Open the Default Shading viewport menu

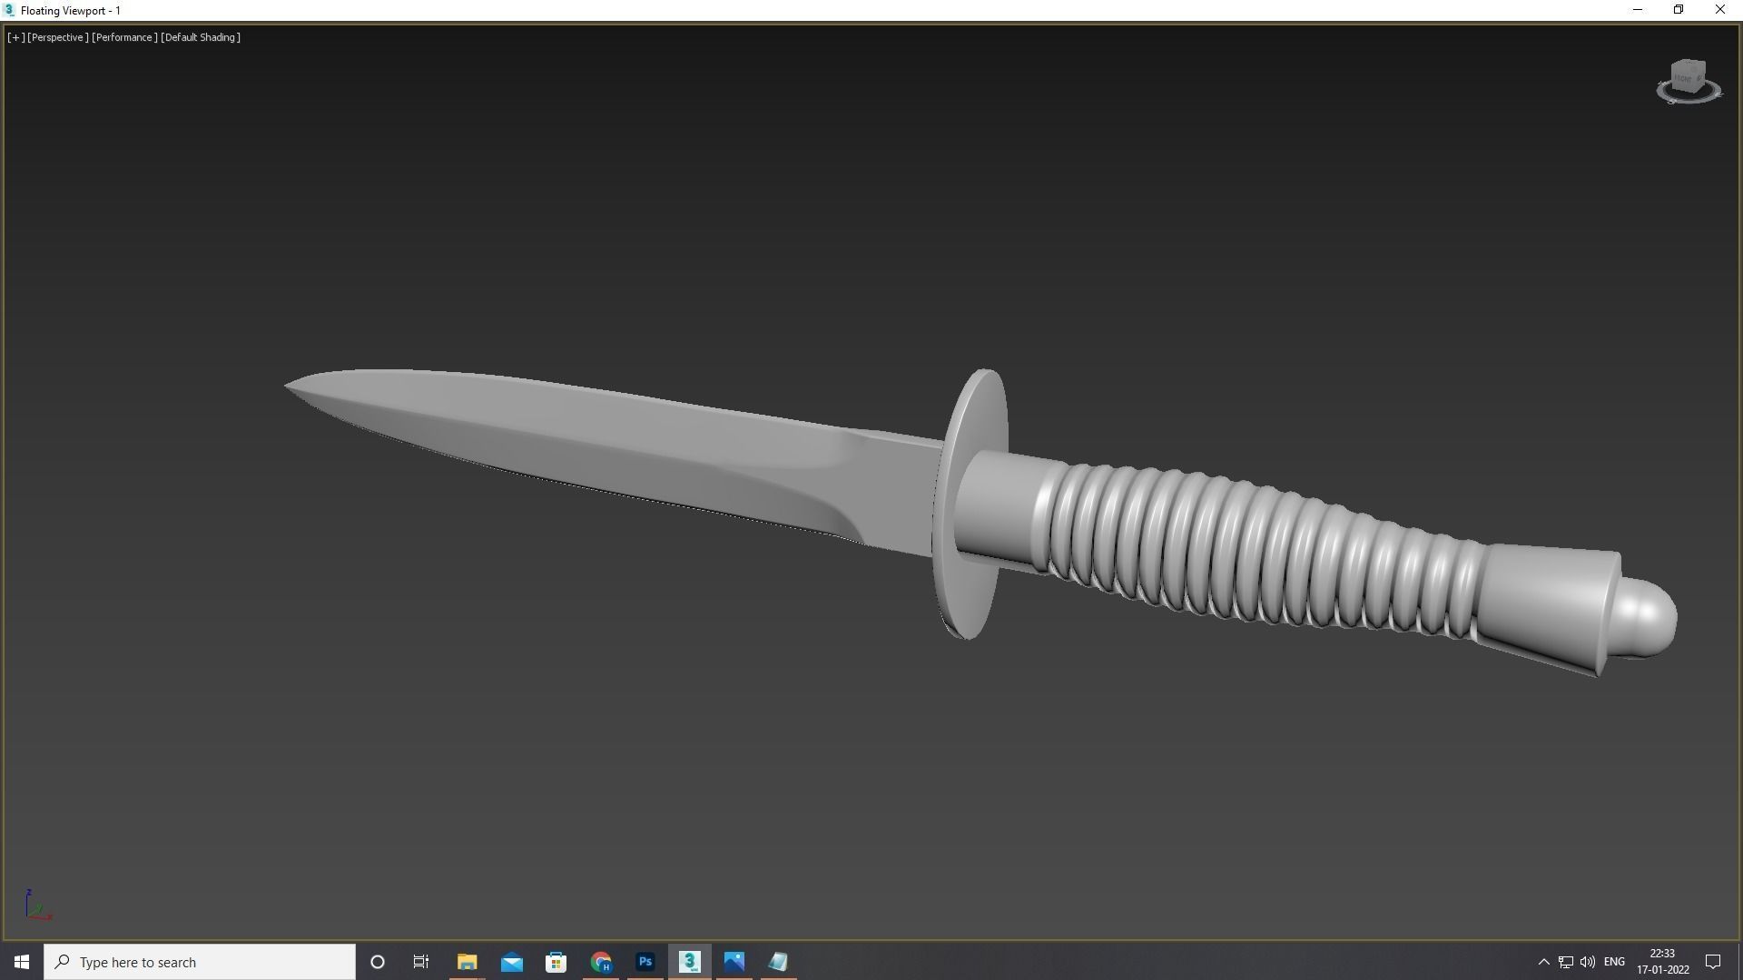click(201, 37)
